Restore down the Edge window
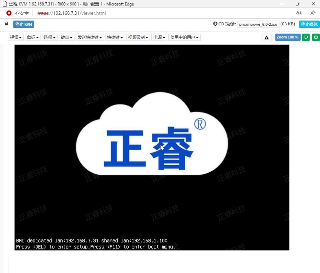 (298, 4)
